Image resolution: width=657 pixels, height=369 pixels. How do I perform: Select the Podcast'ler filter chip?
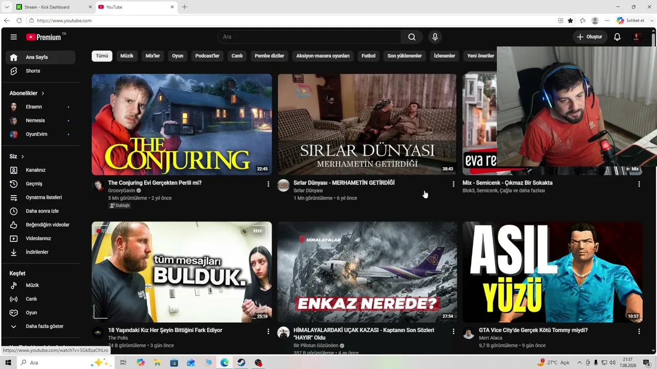[x=207, y=56]
